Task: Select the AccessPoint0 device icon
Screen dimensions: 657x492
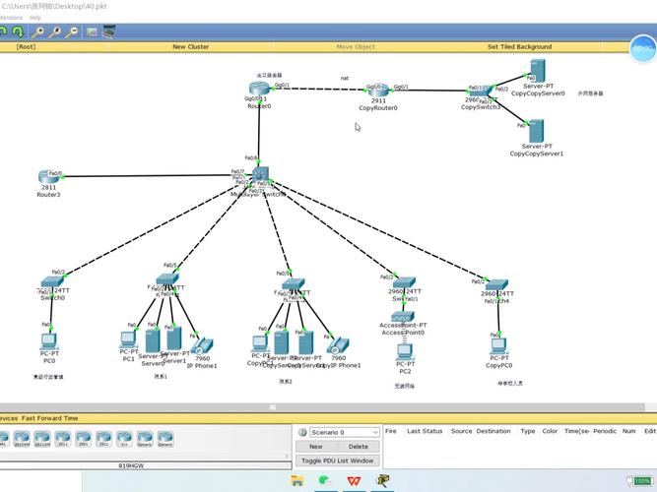Action: pos(403,317)
